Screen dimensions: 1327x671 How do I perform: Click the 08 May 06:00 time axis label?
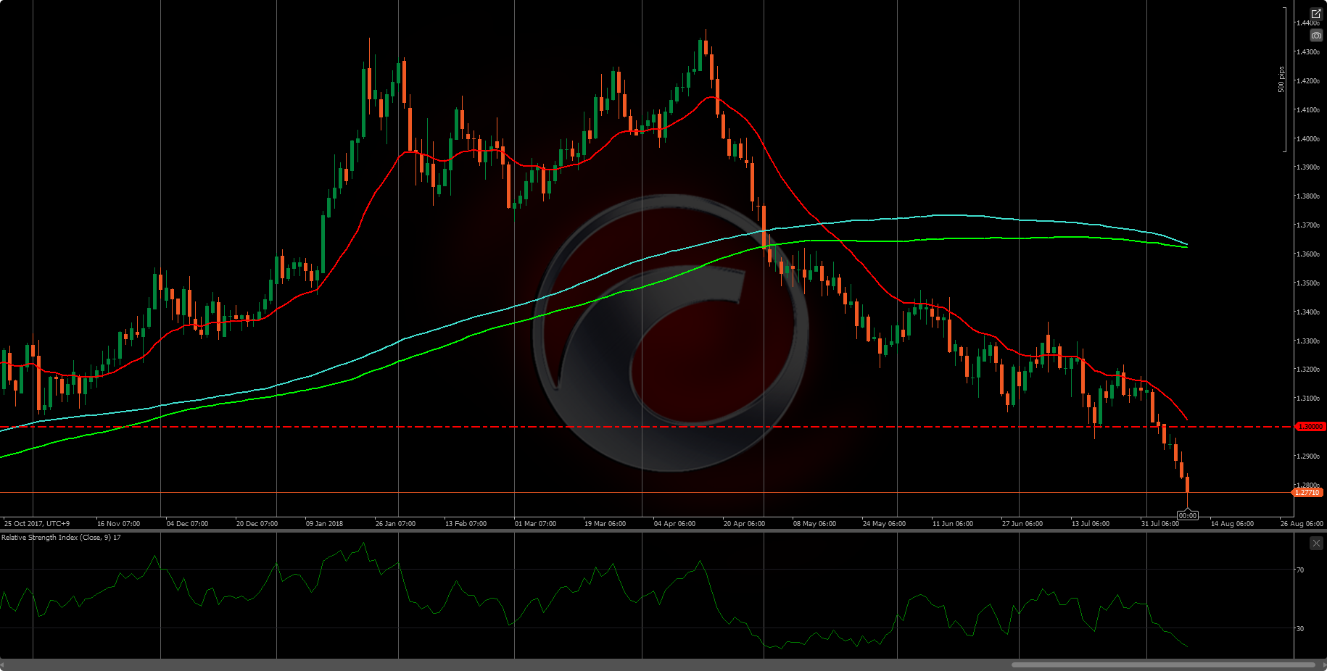[x=814, y=523]
